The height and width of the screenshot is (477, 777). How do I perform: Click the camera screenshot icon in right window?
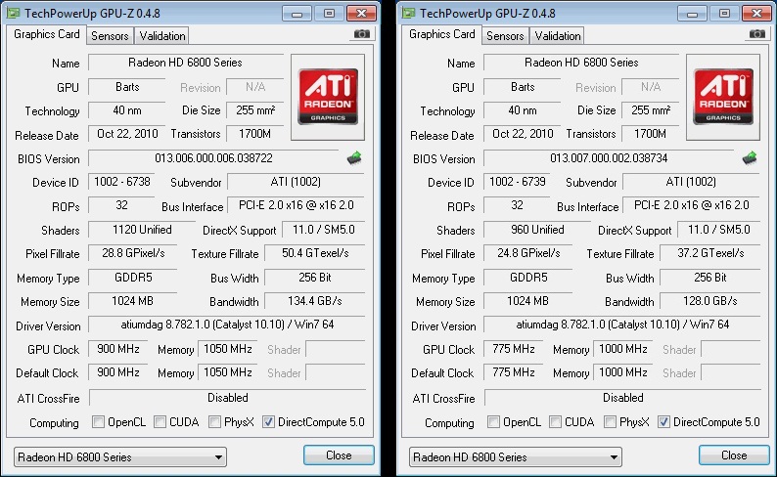click(x=757, y=33)
